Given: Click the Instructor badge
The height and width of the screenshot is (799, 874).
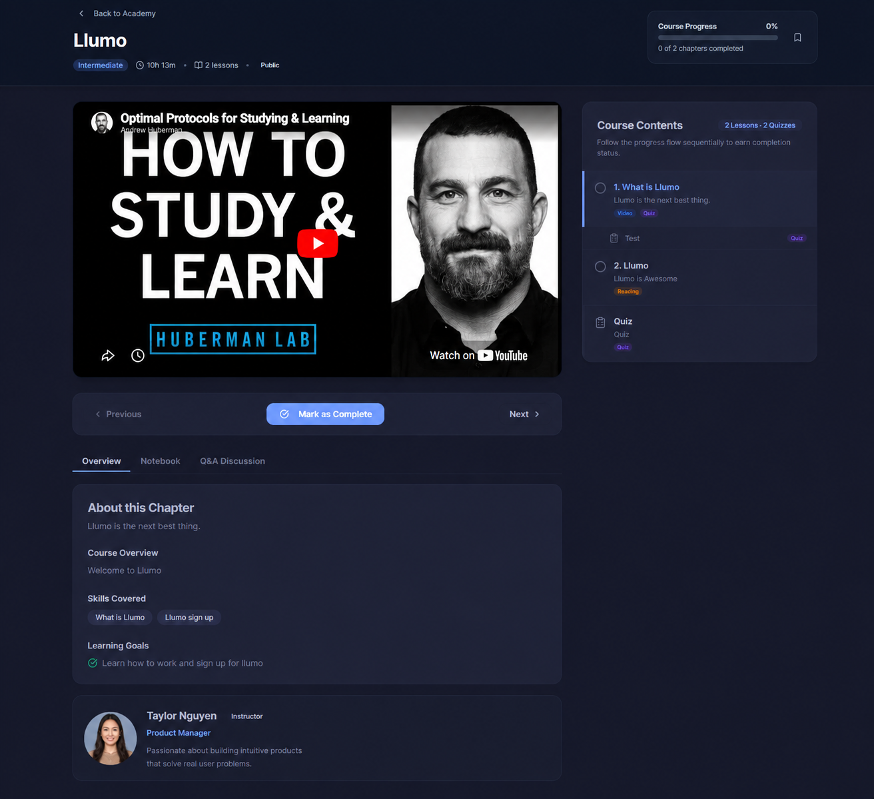Looking at the screenshot, I should coord(247,716).
